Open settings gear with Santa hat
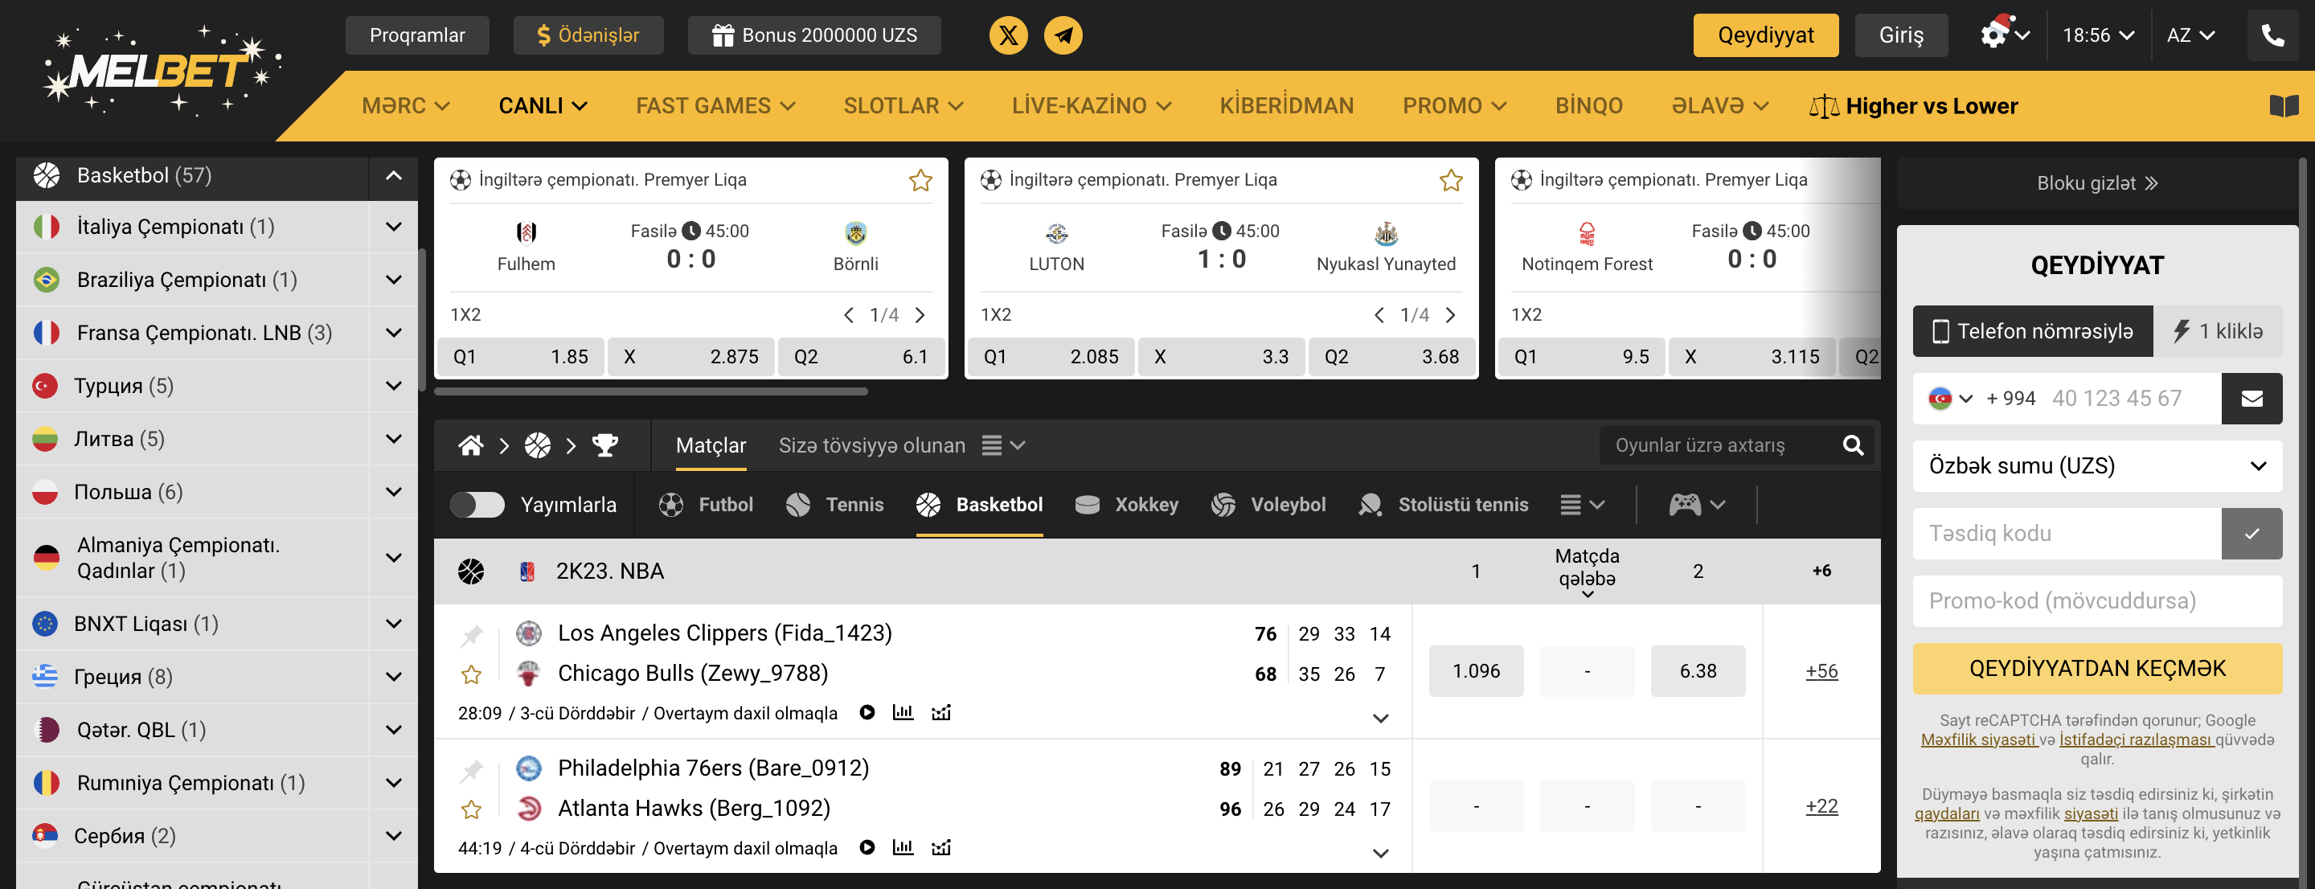The height and width of the screenshot is (889, 2315). (1994, 33)
